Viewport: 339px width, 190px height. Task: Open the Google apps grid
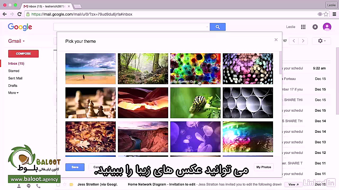point(303,27)
